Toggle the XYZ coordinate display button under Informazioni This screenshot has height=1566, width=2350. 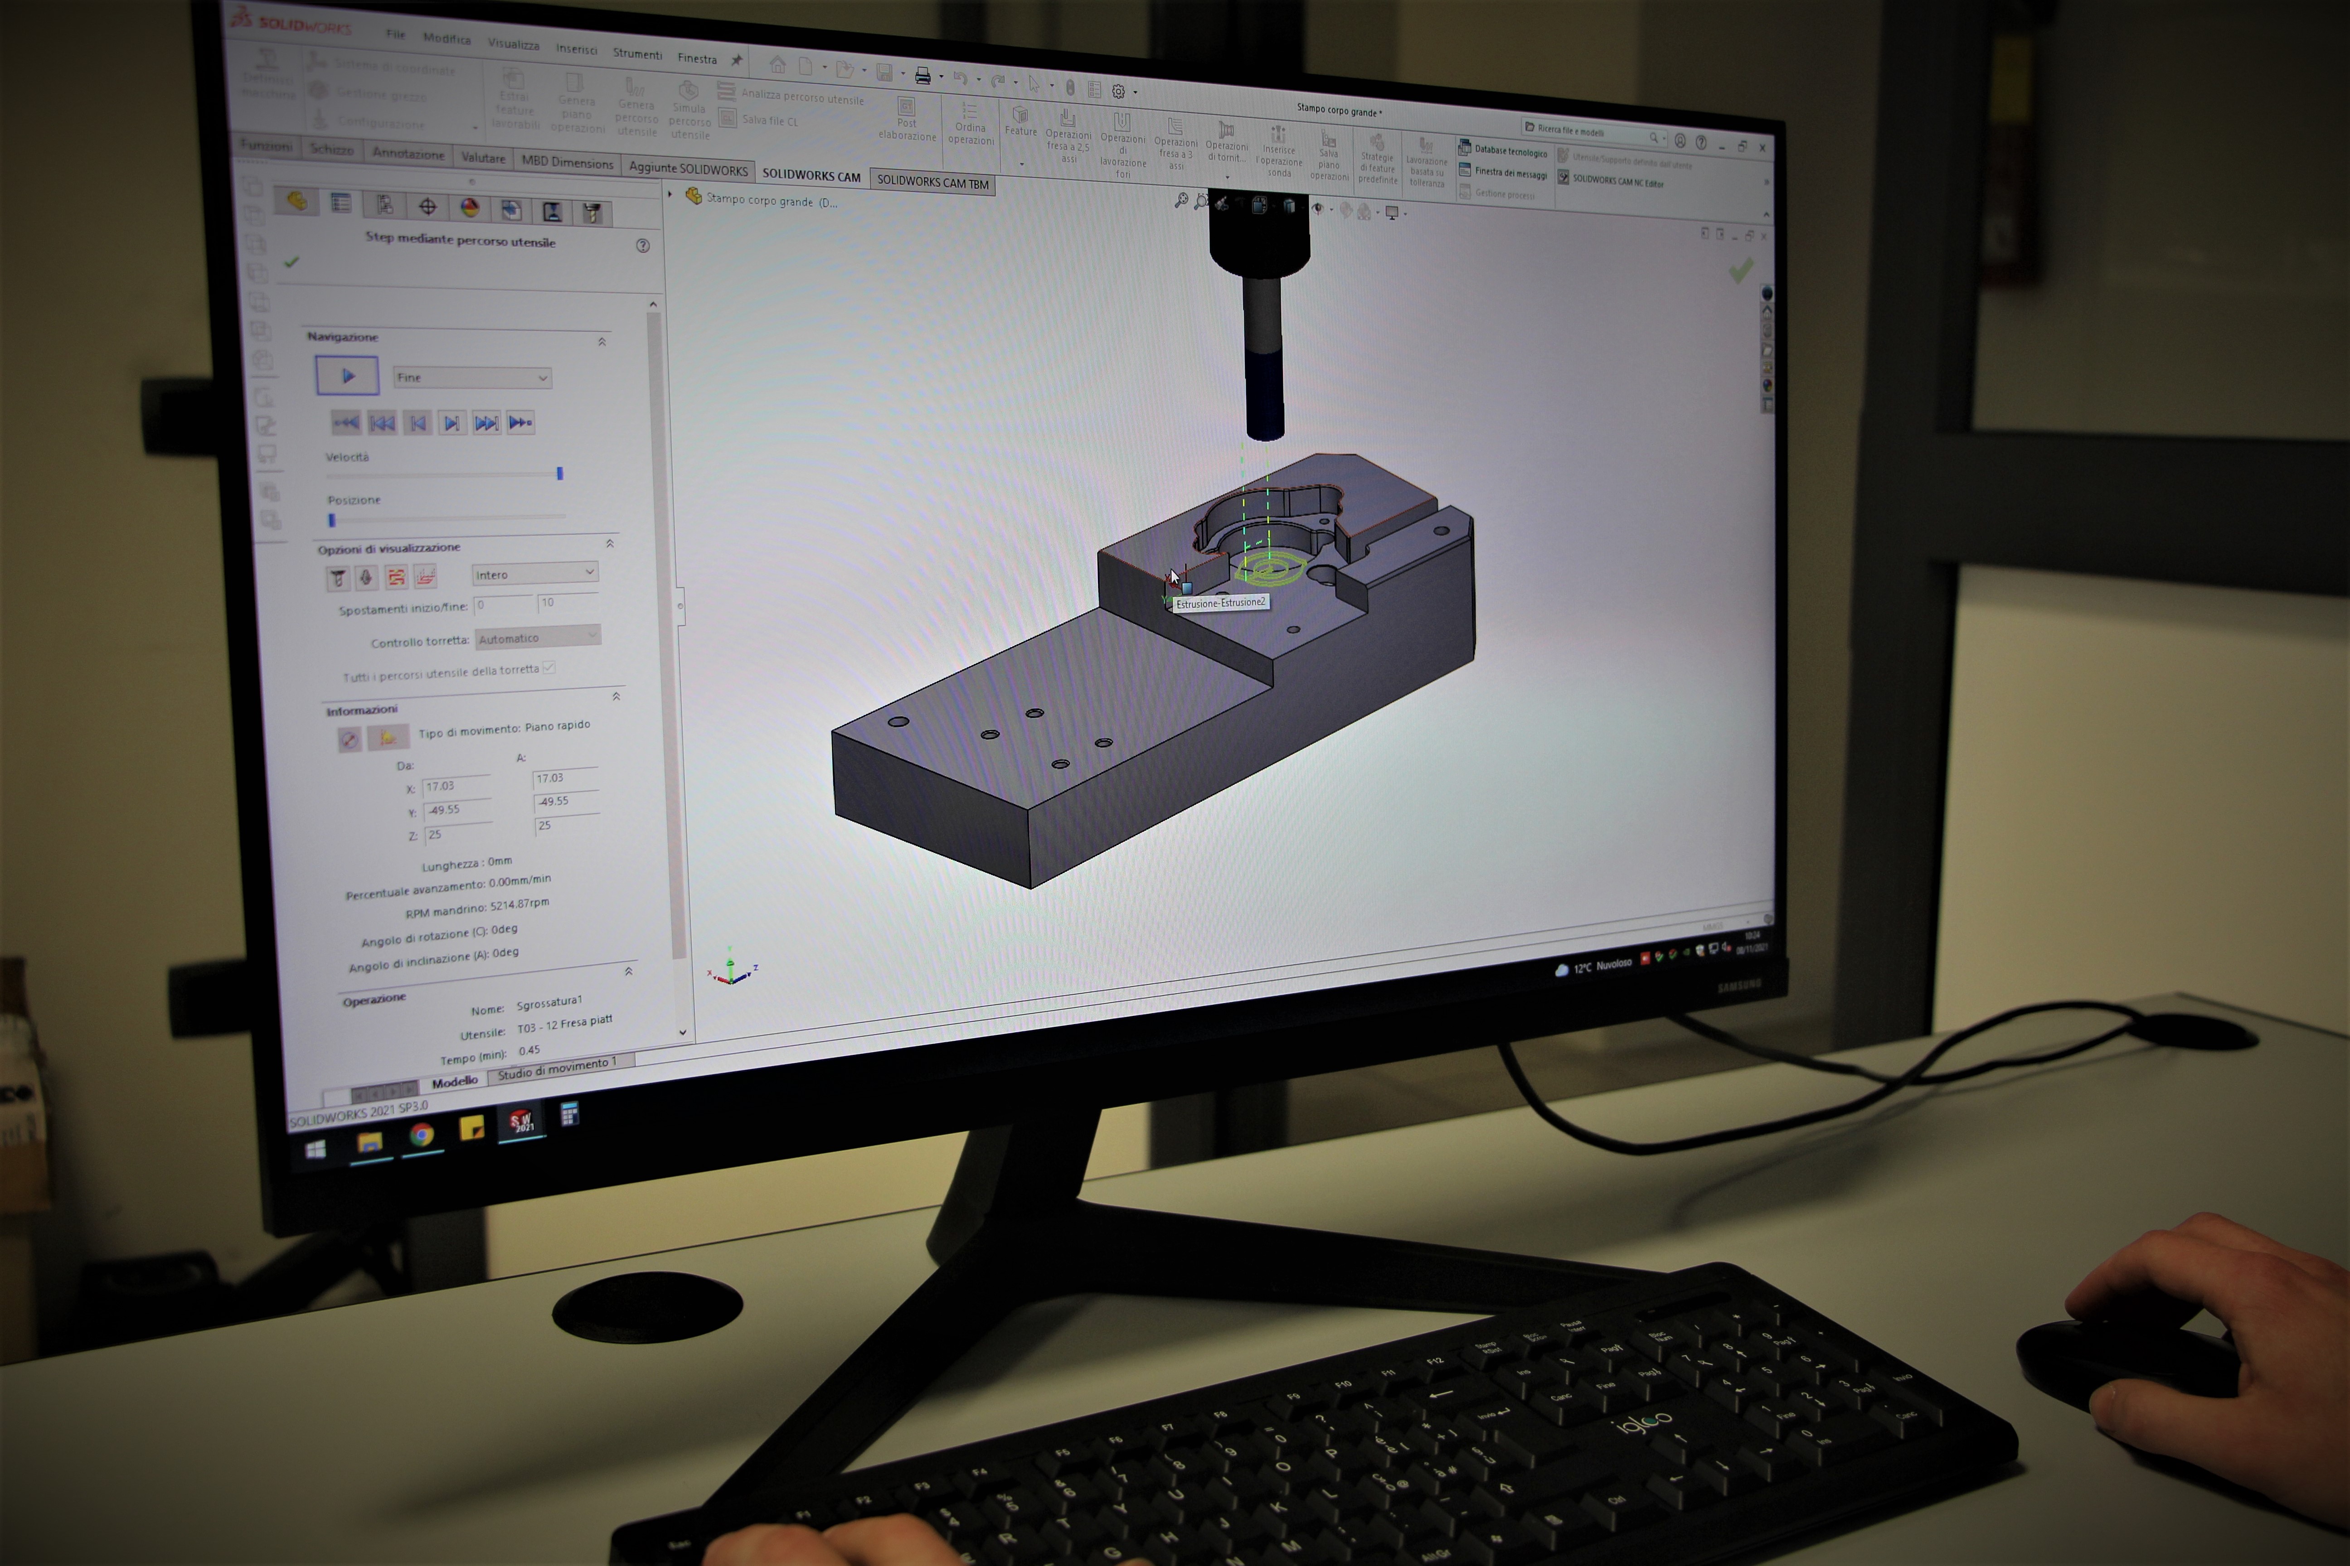click(349, 739)
